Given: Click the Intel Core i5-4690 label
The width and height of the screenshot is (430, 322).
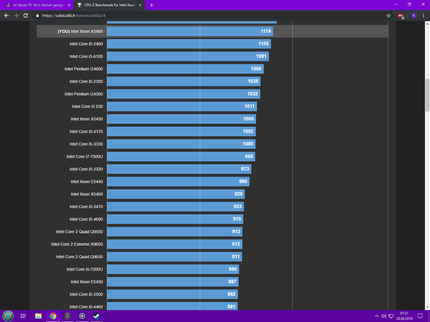Looking at the screenshot, I should [86, 219].
